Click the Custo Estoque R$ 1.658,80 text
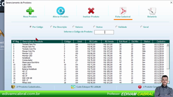Screen dimensions: 173x97 [88, 87]
